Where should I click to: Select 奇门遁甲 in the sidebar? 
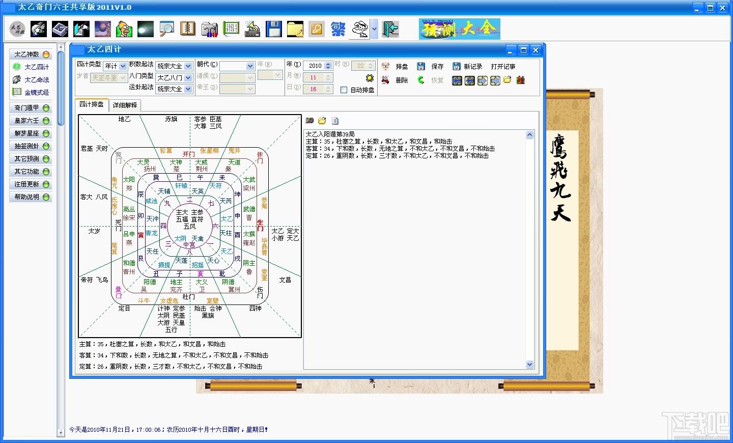tap(31, 108)
